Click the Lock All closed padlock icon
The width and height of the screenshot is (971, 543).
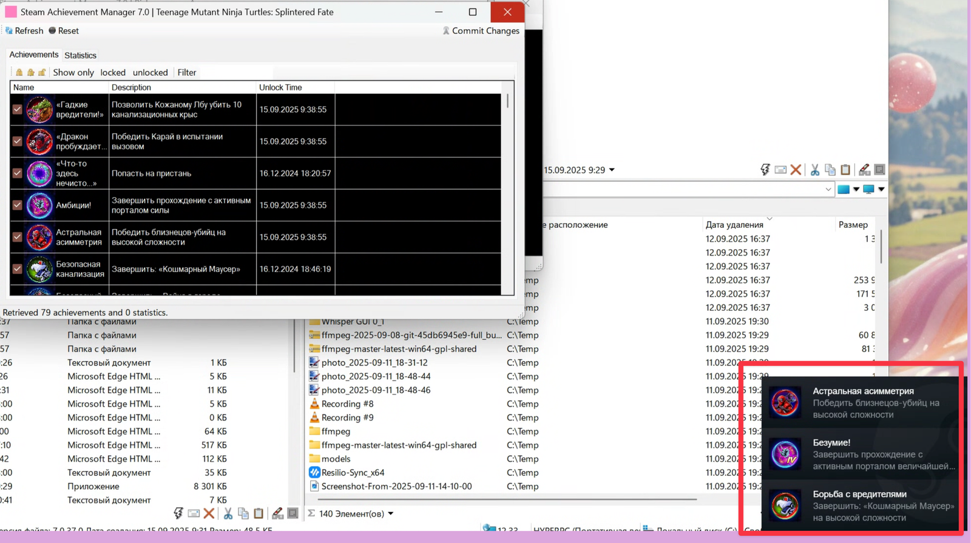click(x=19, y=72)
